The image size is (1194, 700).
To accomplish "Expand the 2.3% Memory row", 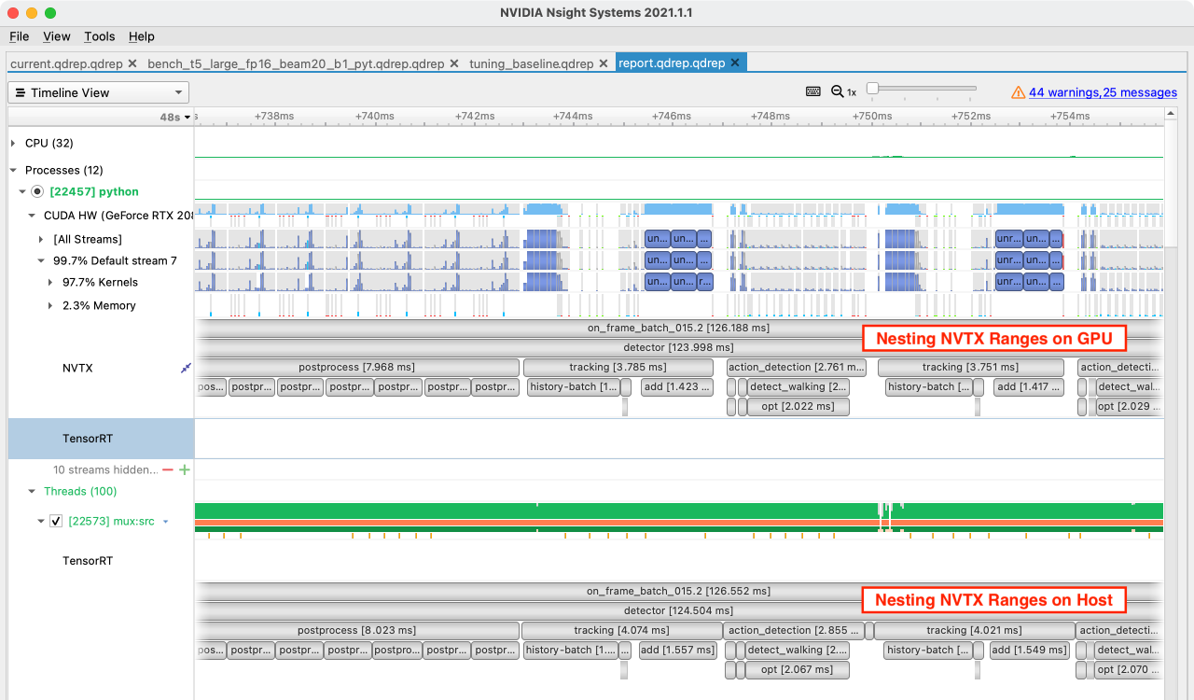I will coord(51,305).
